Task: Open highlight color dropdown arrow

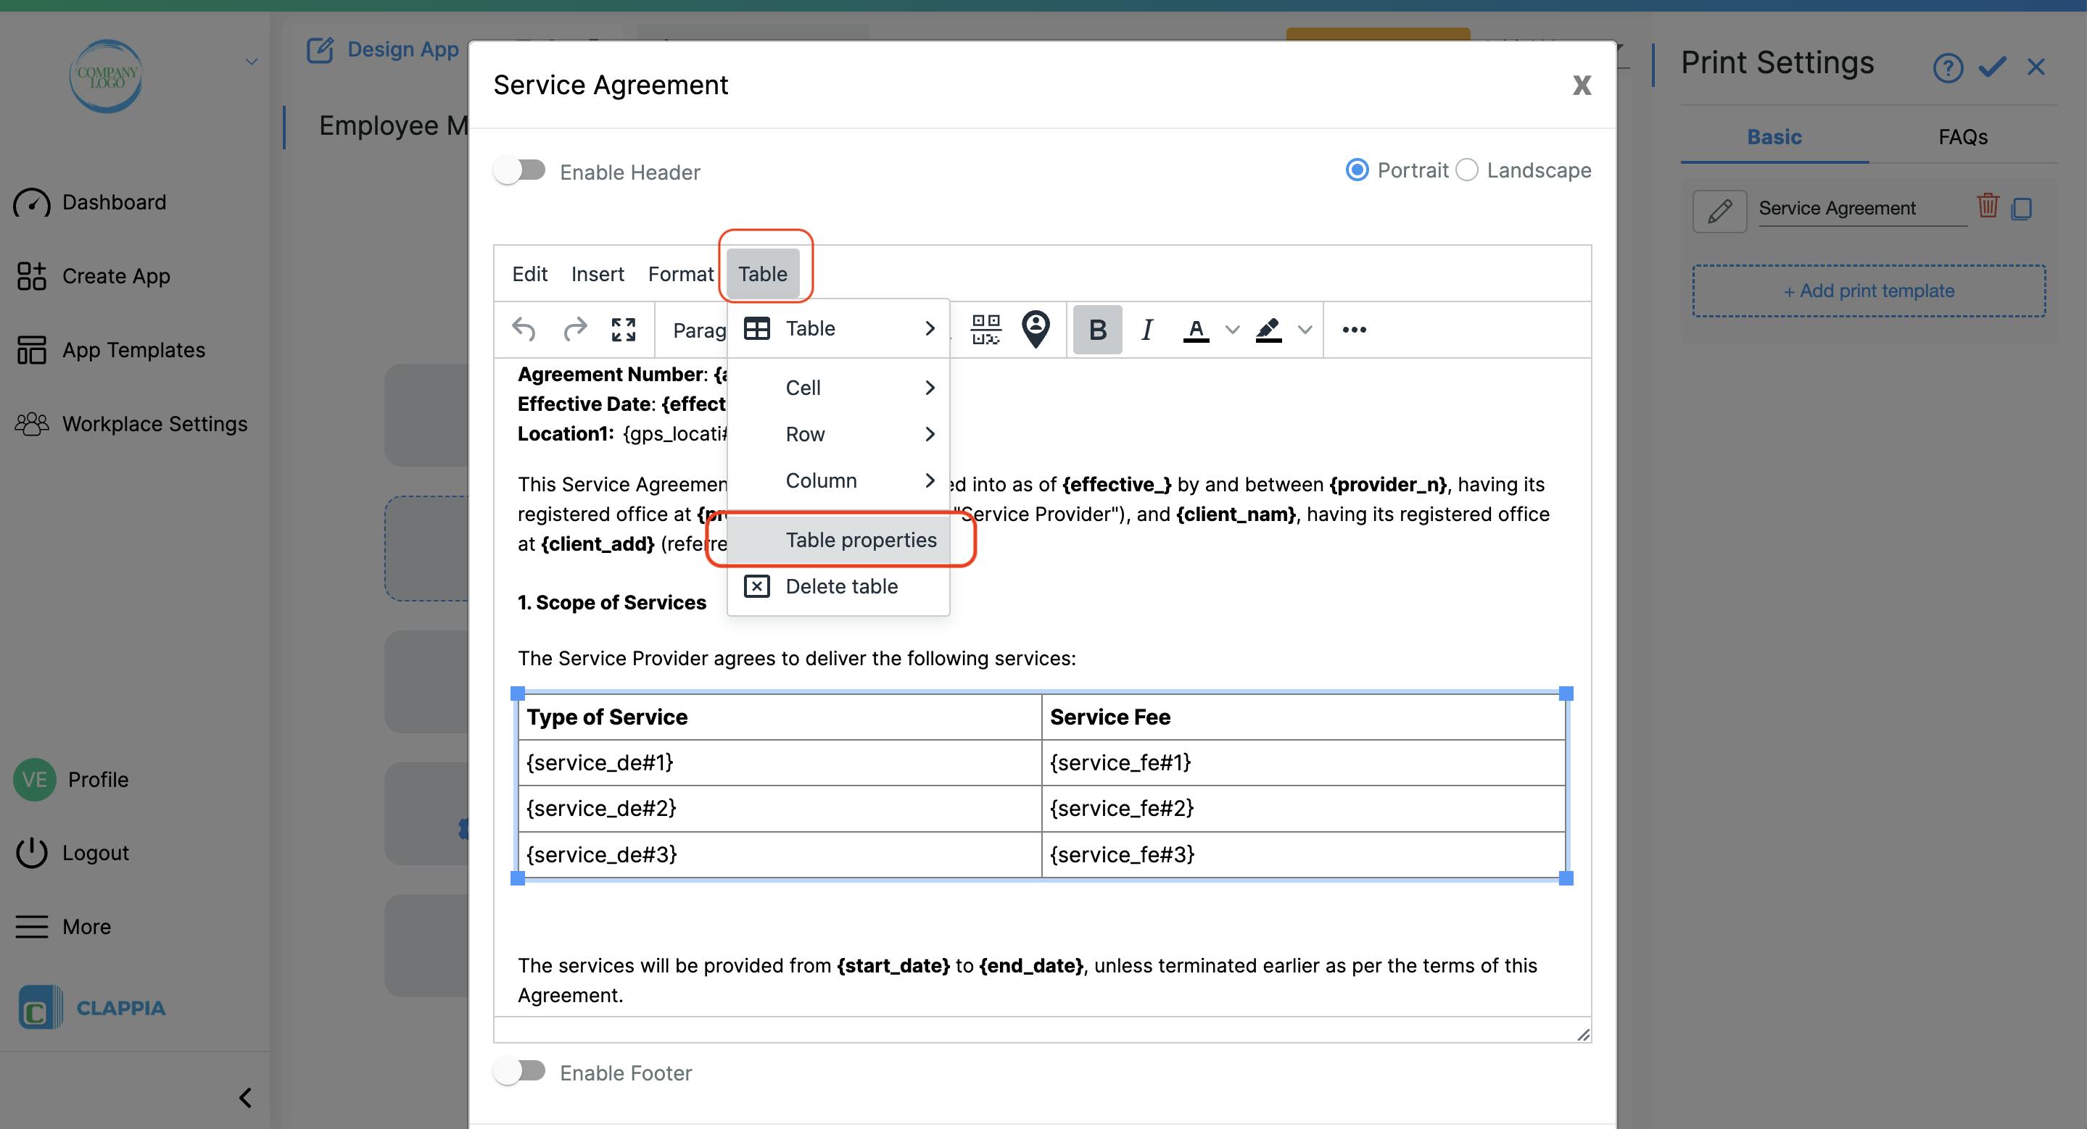Action: (1305, 330)
